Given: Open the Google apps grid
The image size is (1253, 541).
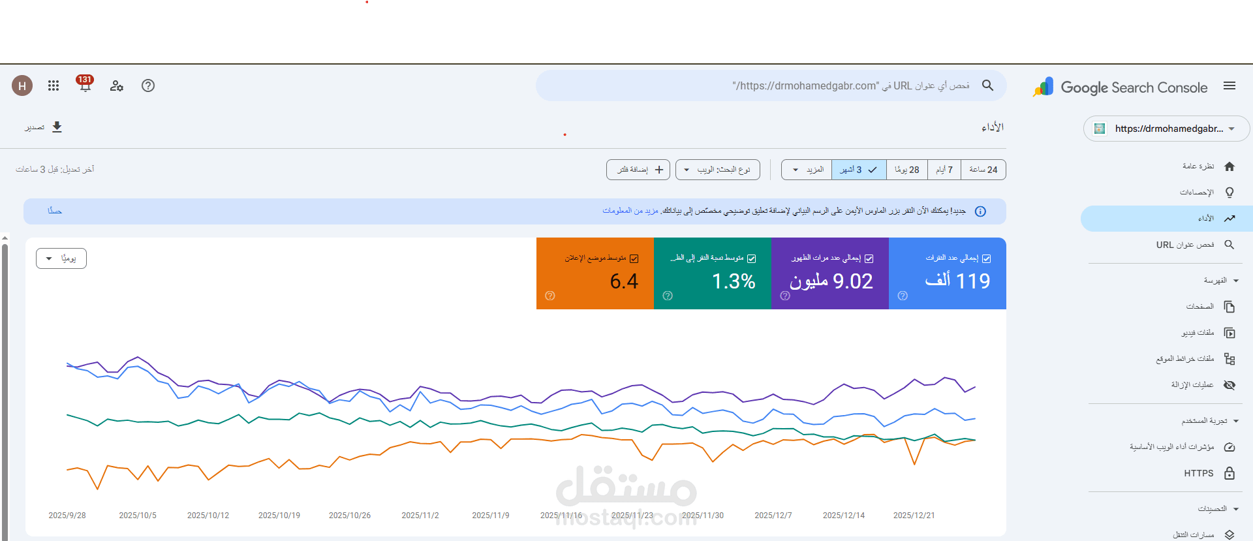Looking at the screenshot, I should tap(54, 85).
